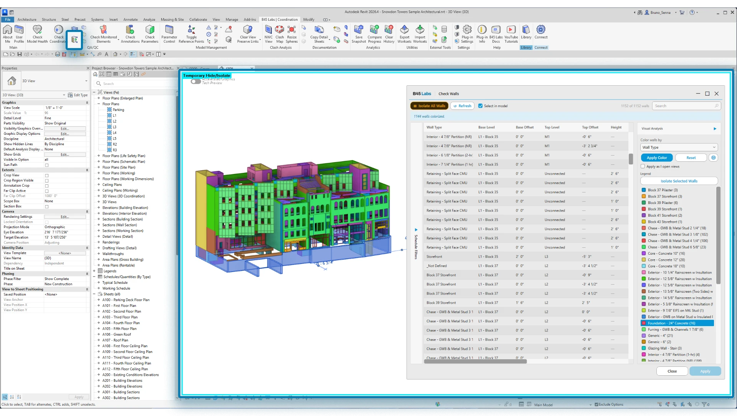
Task: Open B45 Labs Docs
Action: click(x=496, y=34)
